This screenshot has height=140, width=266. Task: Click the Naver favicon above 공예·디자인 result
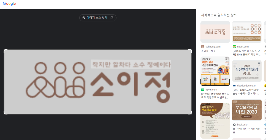click(x=234, y=47)
